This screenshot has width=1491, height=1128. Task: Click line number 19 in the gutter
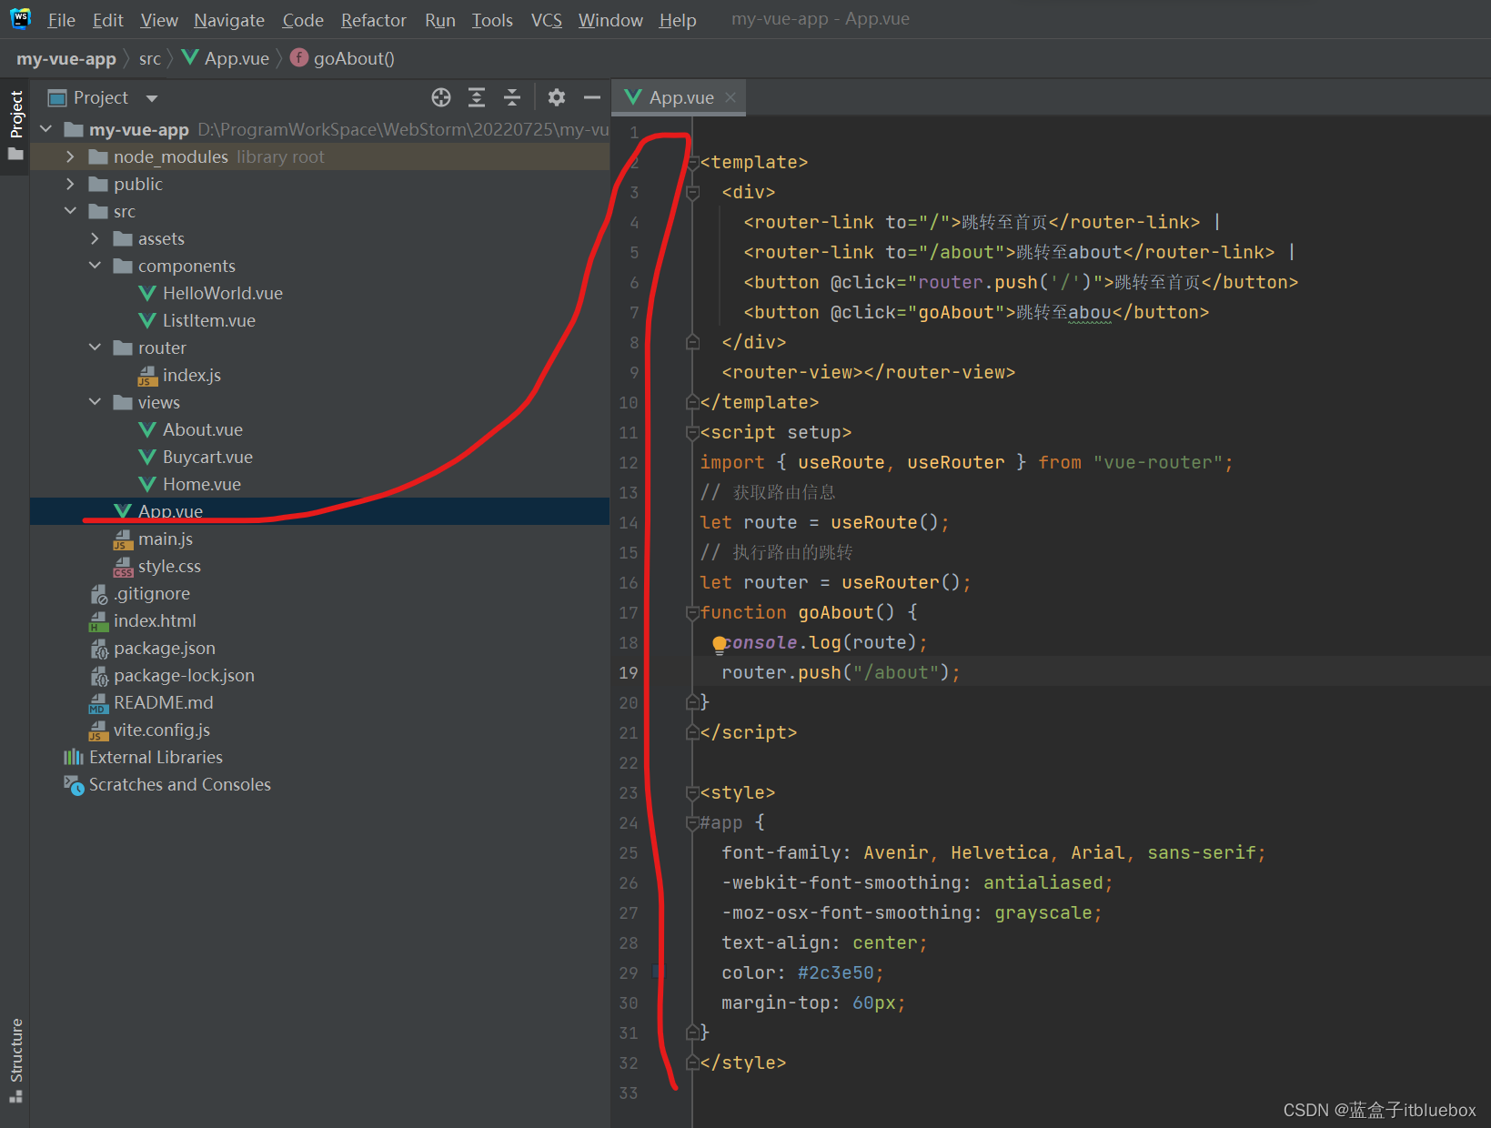click(629, 672)
